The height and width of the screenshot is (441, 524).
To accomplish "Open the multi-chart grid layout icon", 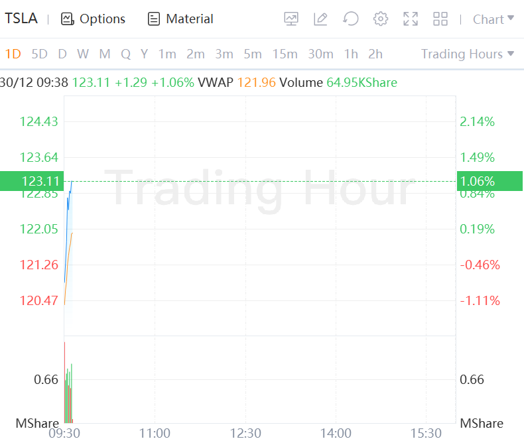I will pos(440,19).
